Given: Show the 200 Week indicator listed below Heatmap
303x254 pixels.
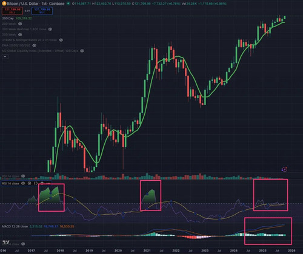Looking at the screenshot, I should tap(20, 34).
